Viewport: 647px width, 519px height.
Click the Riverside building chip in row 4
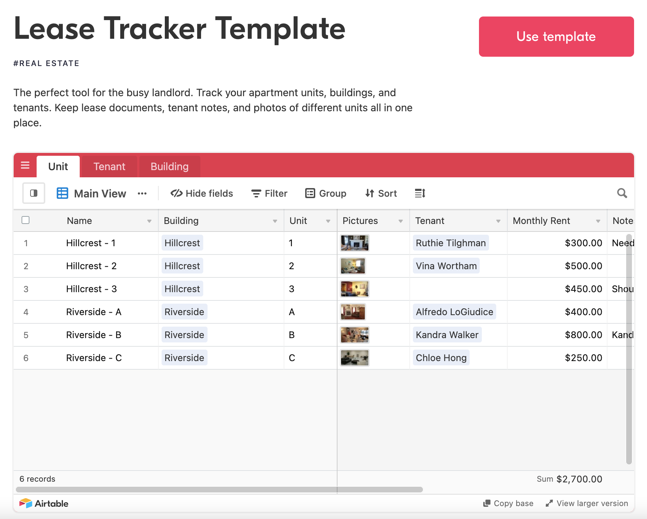tap(184, 312)
